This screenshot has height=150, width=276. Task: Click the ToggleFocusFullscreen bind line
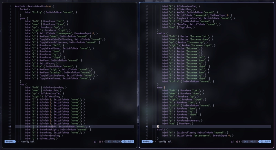point(63,42)
